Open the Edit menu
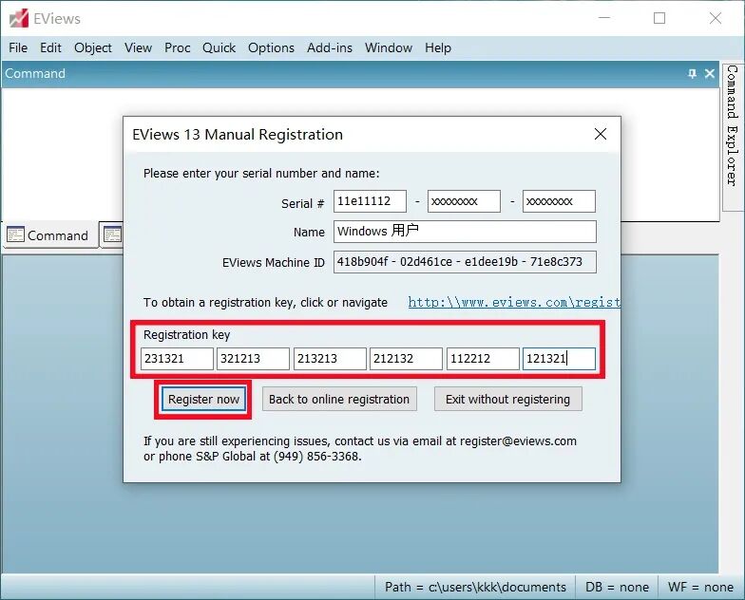Viewport: 745px width, 600px height. pyautogui.click(x=50, y=47)
